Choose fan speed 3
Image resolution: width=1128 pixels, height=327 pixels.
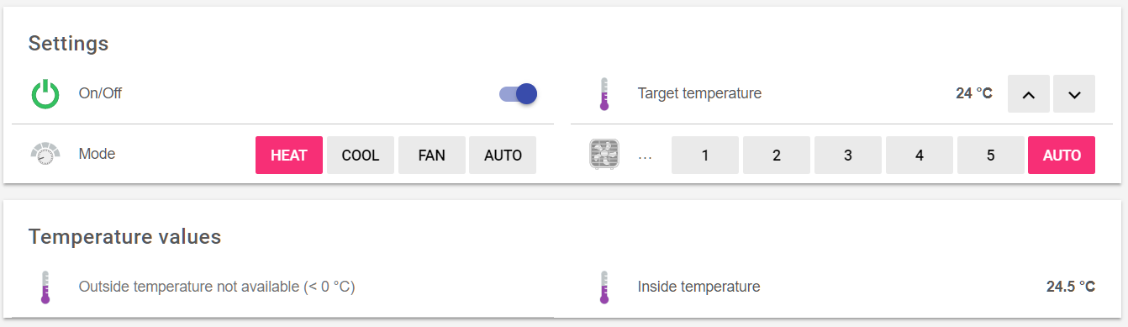[848, 155]
